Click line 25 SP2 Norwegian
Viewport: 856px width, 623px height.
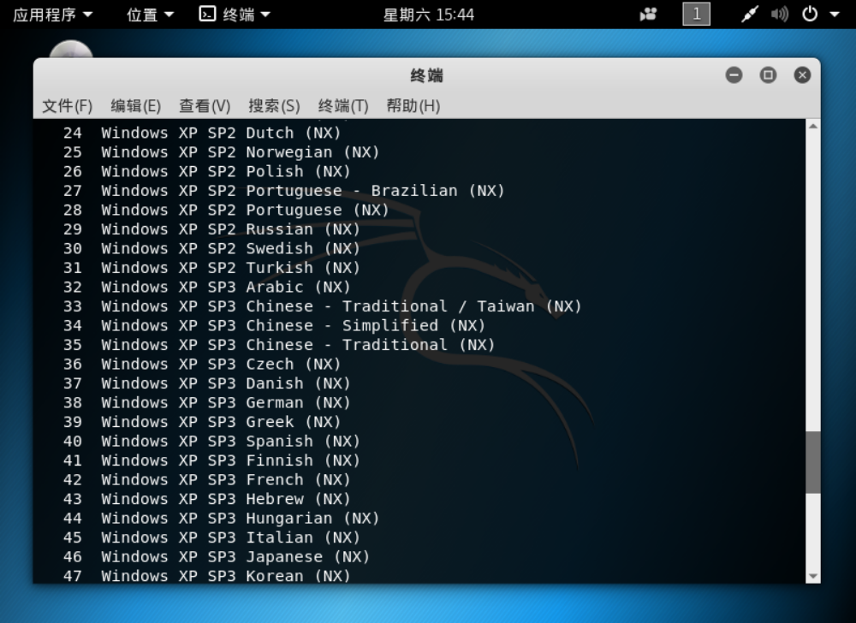221,151
